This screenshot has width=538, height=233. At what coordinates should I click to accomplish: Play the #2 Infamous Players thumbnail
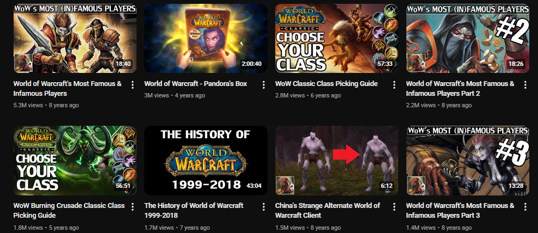coord(468,39)
